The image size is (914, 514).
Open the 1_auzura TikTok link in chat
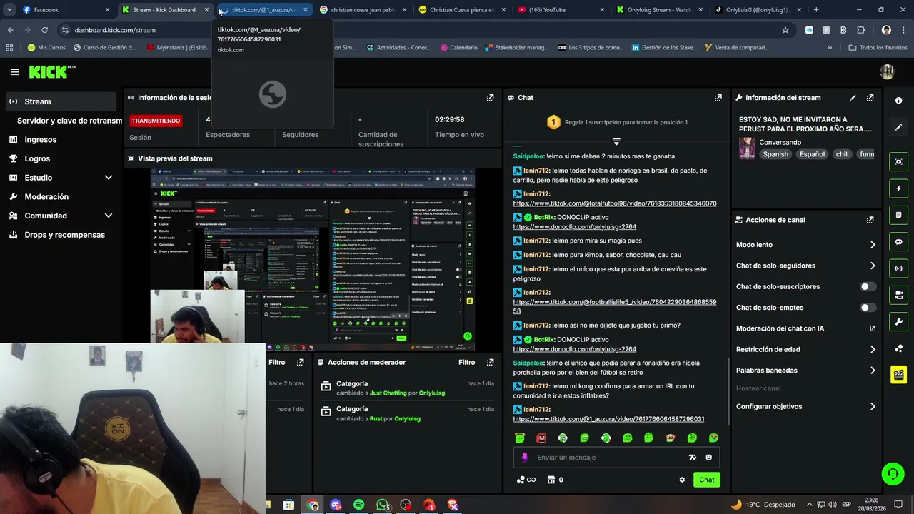coord(608,419)
